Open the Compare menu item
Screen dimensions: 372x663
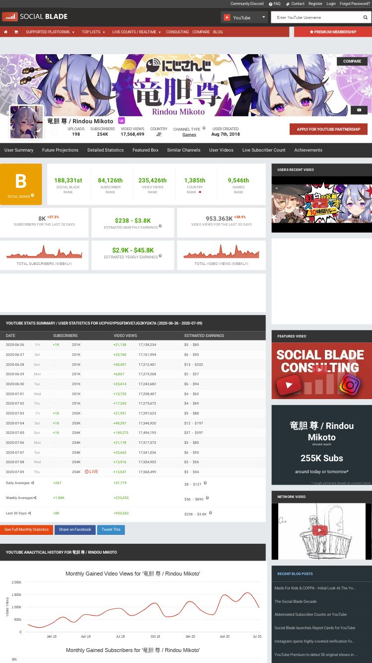201,32
